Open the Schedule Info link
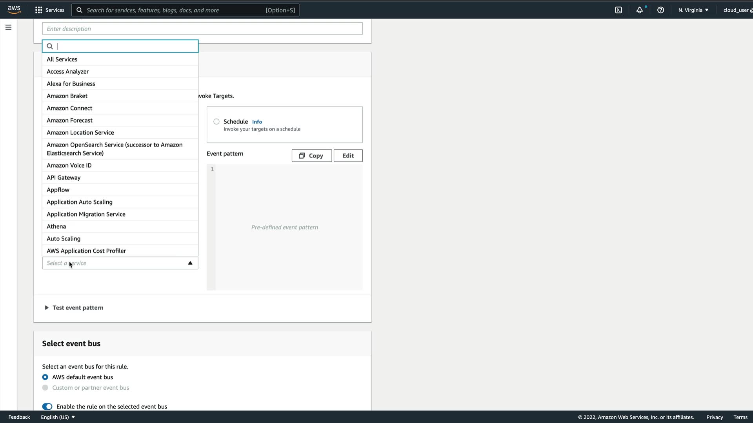 click(257, 122)
